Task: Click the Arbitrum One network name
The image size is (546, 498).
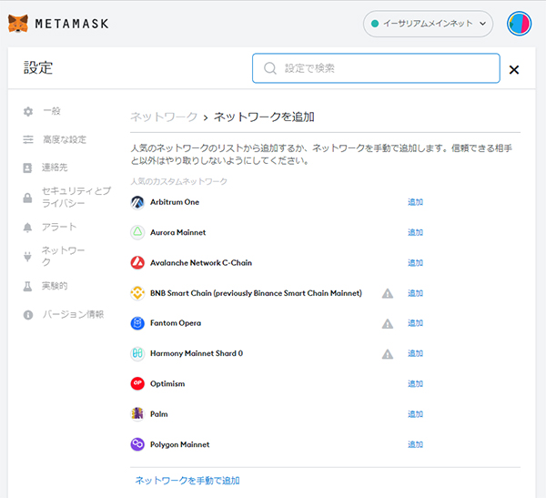Action: click(x=175, y=202)
